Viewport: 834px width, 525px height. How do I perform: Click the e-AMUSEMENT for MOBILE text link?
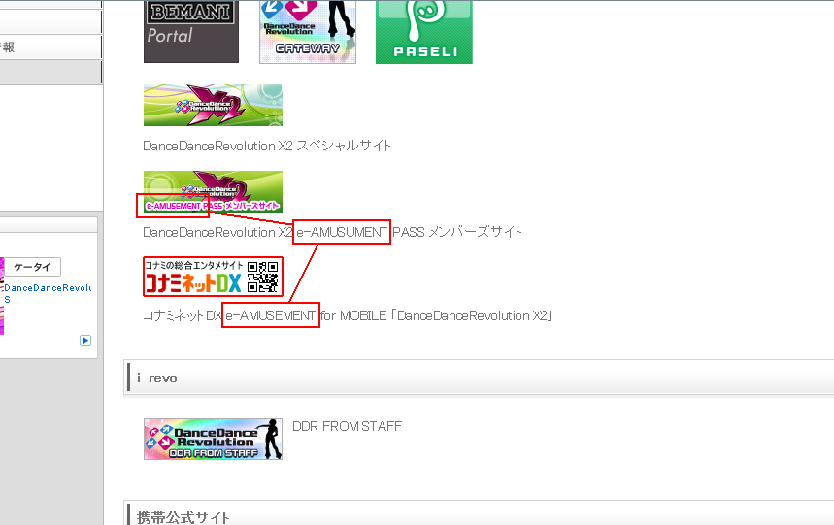(348, 315)
